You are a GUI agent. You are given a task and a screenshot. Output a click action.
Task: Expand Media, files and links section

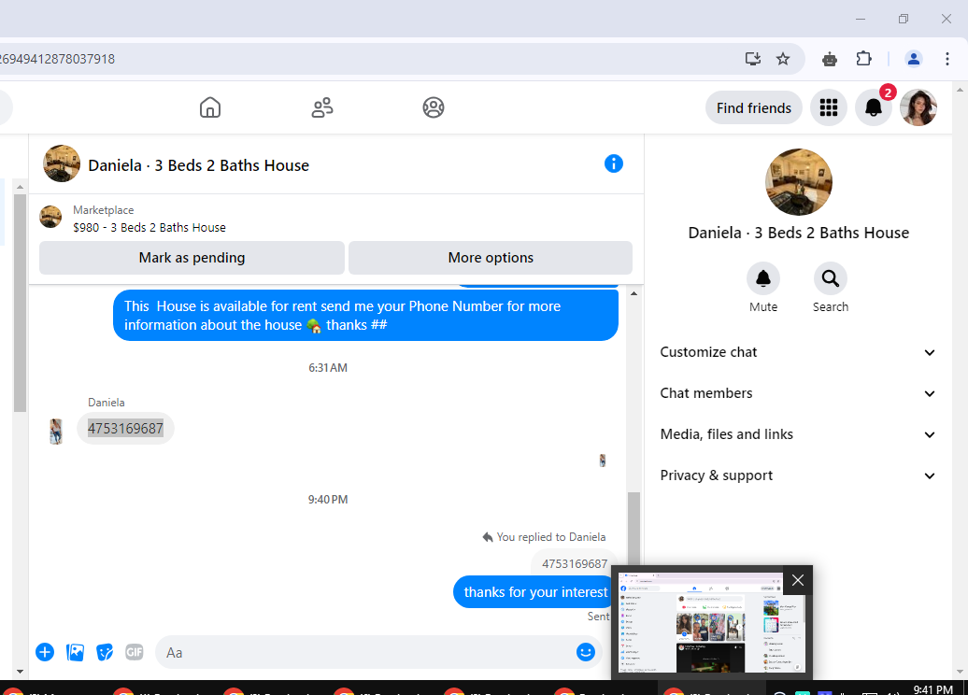point(798,434)
